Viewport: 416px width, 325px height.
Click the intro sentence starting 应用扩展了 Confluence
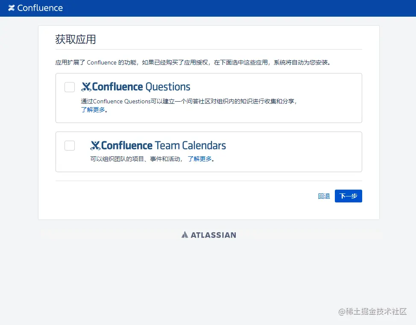tap(193, 63)
